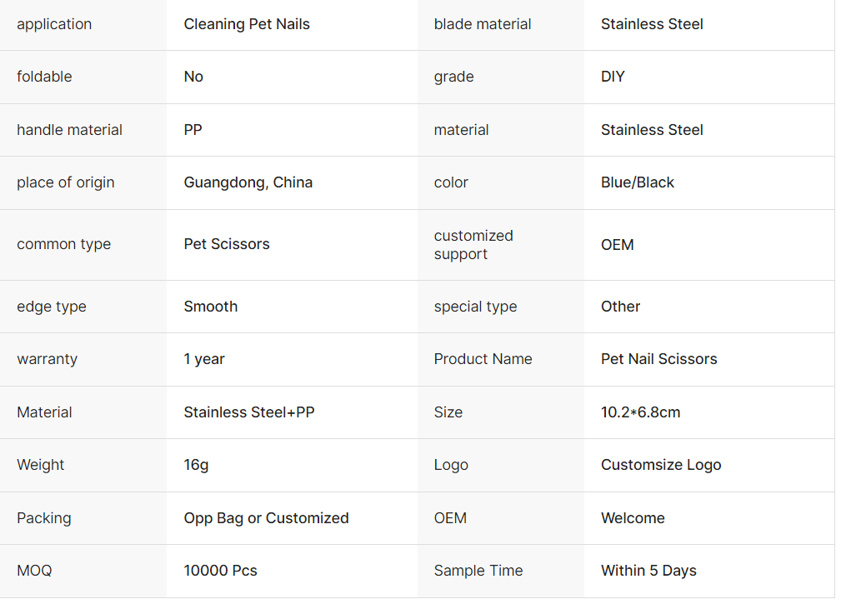
Task: Click the '16g' weight value
Action: pos(197,465)
